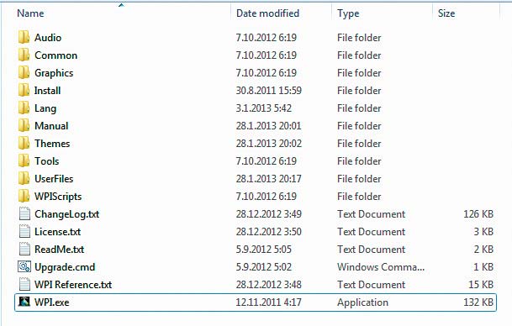Click the ChangeLog.txt document icon
Viewport: 512px width, 326px height.
[x=24, y=213]
